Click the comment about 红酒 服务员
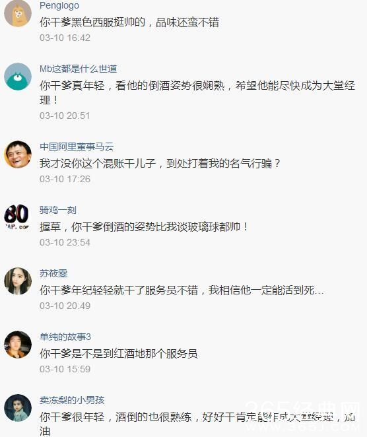This screenshot has height=437, width=367. pyautogui.click(x=119, y=353)
